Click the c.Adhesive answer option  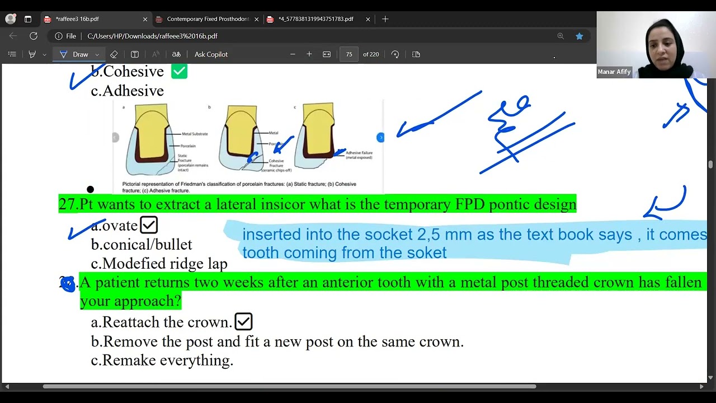pyautogui.click(x=128, y=91)
